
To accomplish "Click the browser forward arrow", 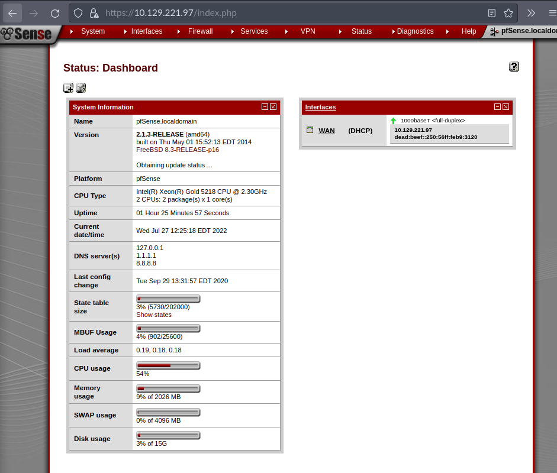I will tap(34, 14).
